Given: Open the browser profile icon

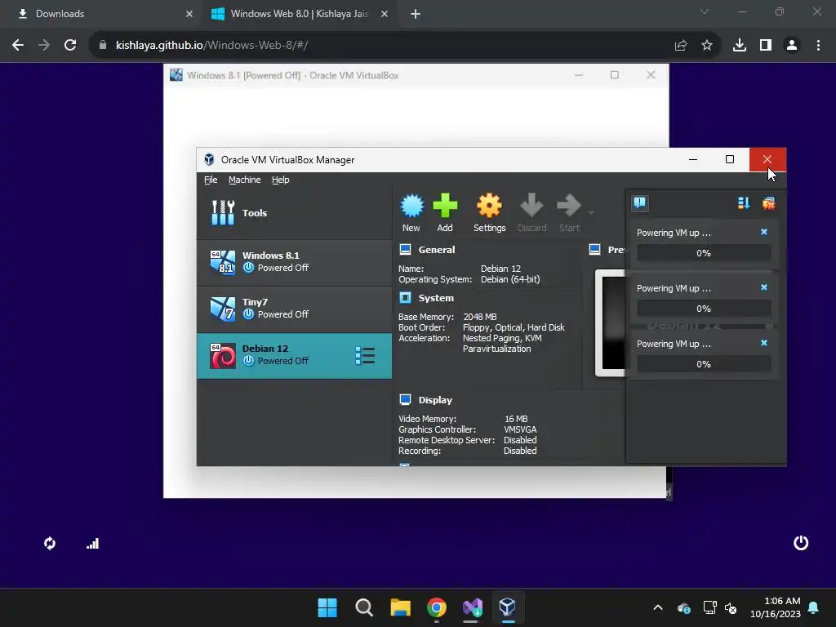Looking at the screenshot, I should tap(792, 46).
